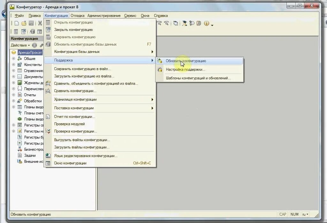Select Сравнить конфигурации... entry
The image size is (327, 223).
(x=100, y=91)
